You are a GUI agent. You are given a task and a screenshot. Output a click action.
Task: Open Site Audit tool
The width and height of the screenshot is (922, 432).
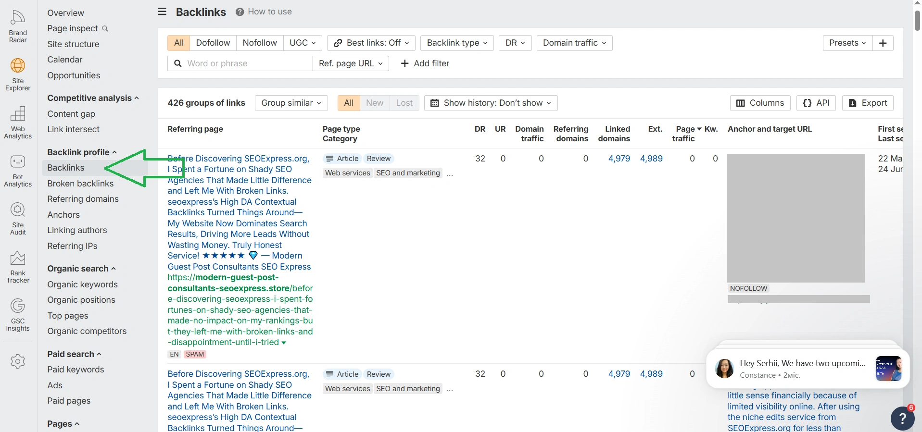pos(18,219)
